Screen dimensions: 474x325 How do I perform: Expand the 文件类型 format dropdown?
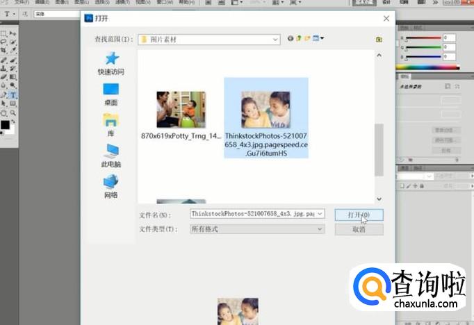[x=320, y=229]
